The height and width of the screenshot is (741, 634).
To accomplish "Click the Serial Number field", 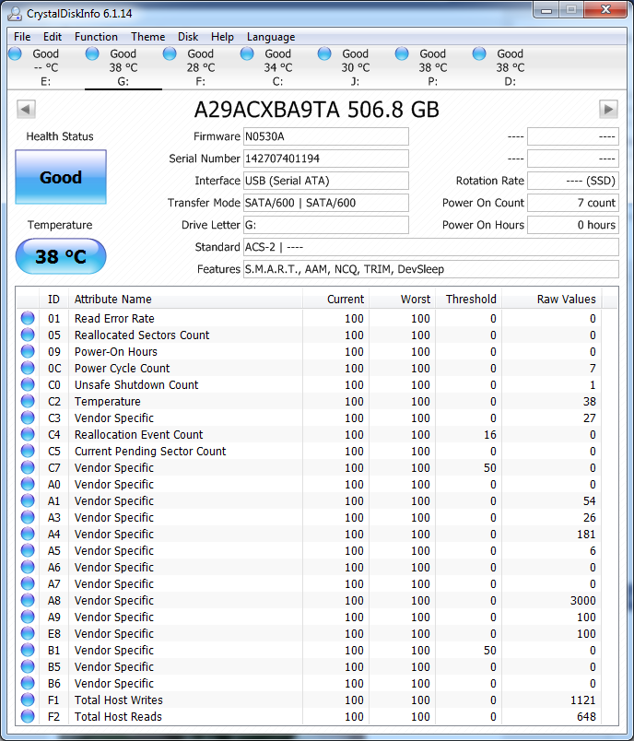I will [325, 159].
